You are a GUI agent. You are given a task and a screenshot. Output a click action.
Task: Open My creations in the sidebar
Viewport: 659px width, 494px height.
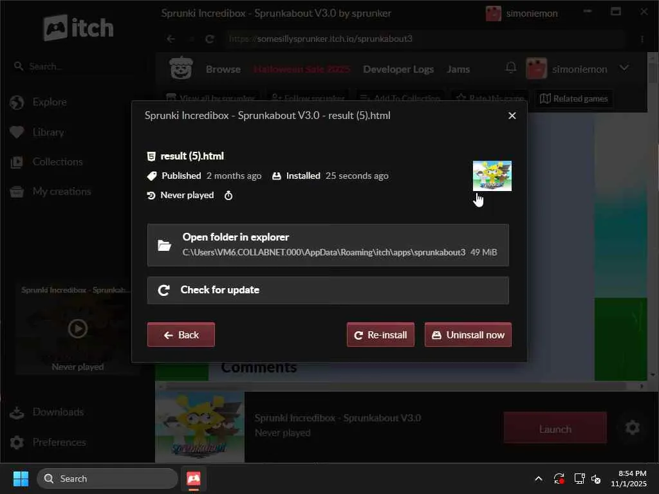coord(61,192)
